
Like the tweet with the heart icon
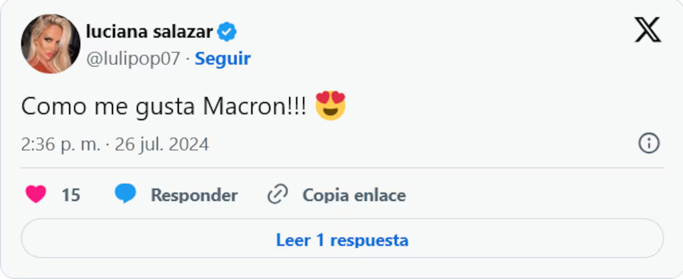tap(36, 195)
